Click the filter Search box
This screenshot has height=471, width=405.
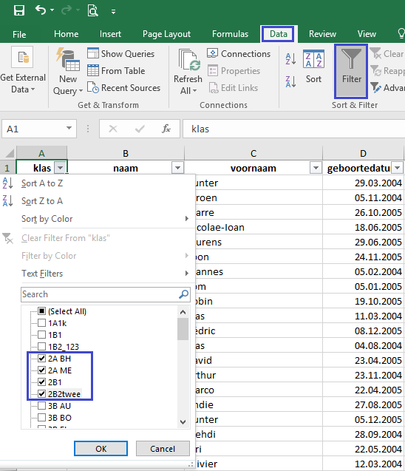point(106,294)
